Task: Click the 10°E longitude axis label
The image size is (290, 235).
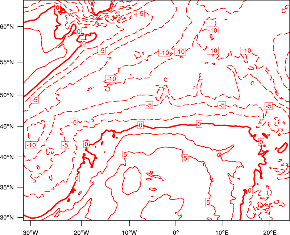Action: [222, 232]
